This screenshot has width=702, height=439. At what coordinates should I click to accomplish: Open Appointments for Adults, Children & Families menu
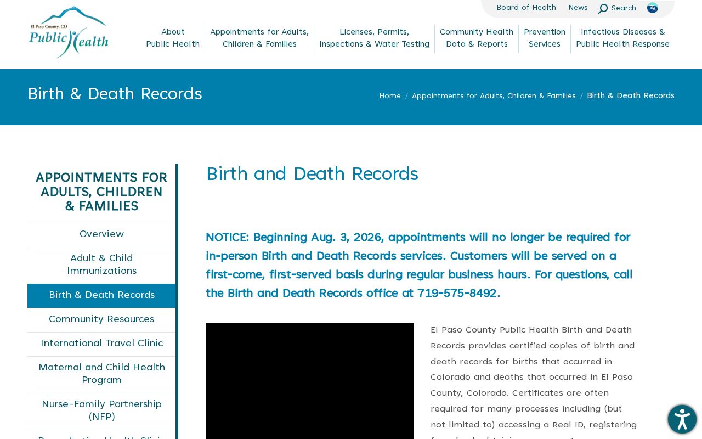(x=259, y=38)
